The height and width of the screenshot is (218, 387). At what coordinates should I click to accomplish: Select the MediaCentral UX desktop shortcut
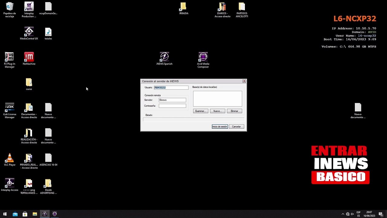coord(29,33)
